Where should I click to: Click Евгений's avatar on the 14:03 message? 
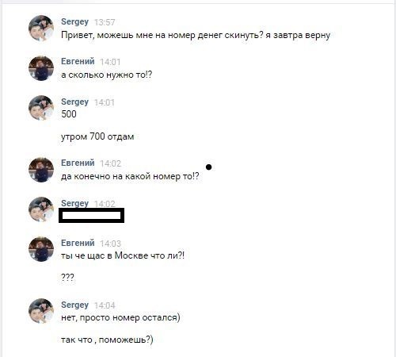pyautogui.click(x=41, y=249)
